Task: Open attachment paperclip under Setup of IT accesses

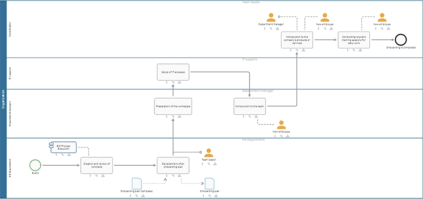Action: tap(173, 82)
